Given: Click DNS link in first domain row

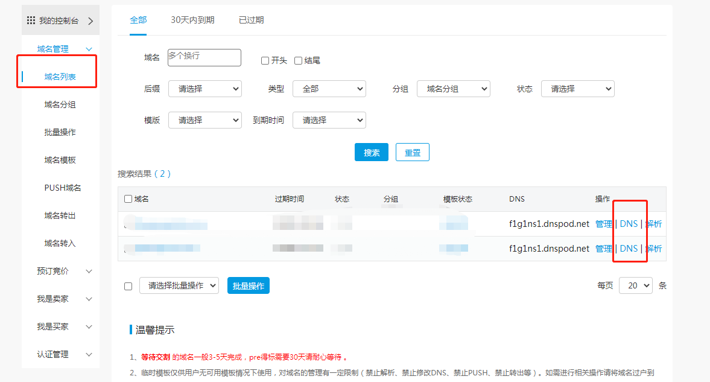Looking at the screenshot, I should (629, 224).
